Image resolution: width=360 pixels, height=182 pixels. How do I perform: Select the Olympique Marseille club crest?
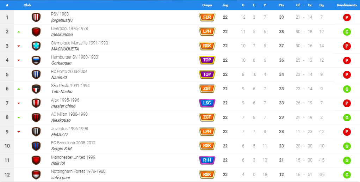click(36, 46)
